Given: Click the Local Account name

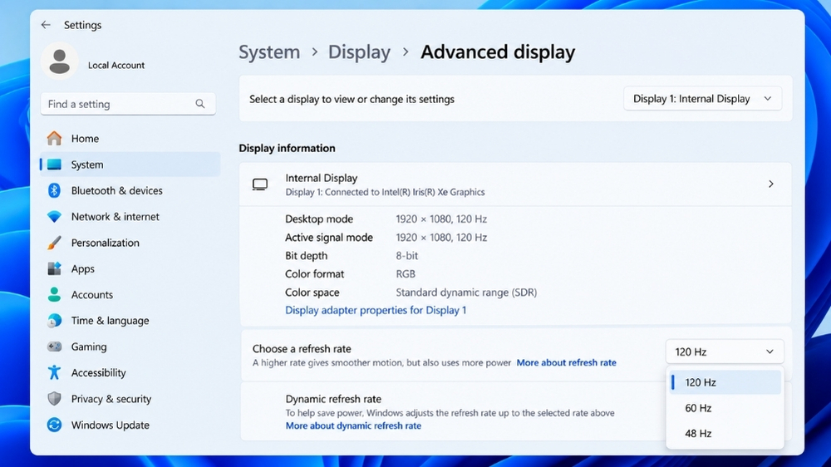Looking at the screenshot, I should click(x=116, y=65).
